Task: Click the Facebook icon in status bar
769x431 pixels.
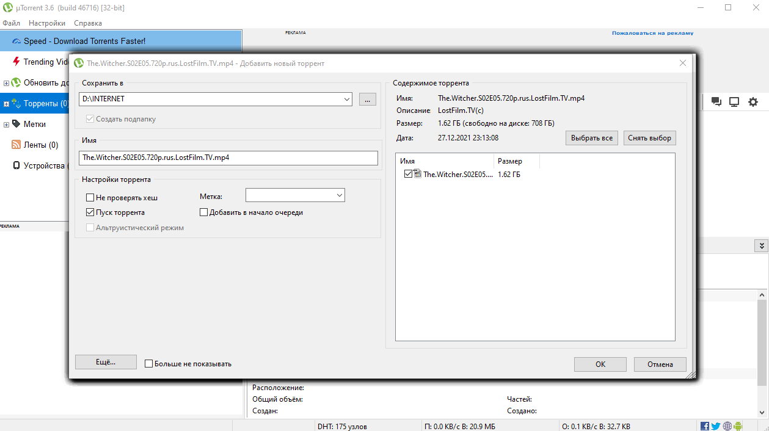Action: 705,426
